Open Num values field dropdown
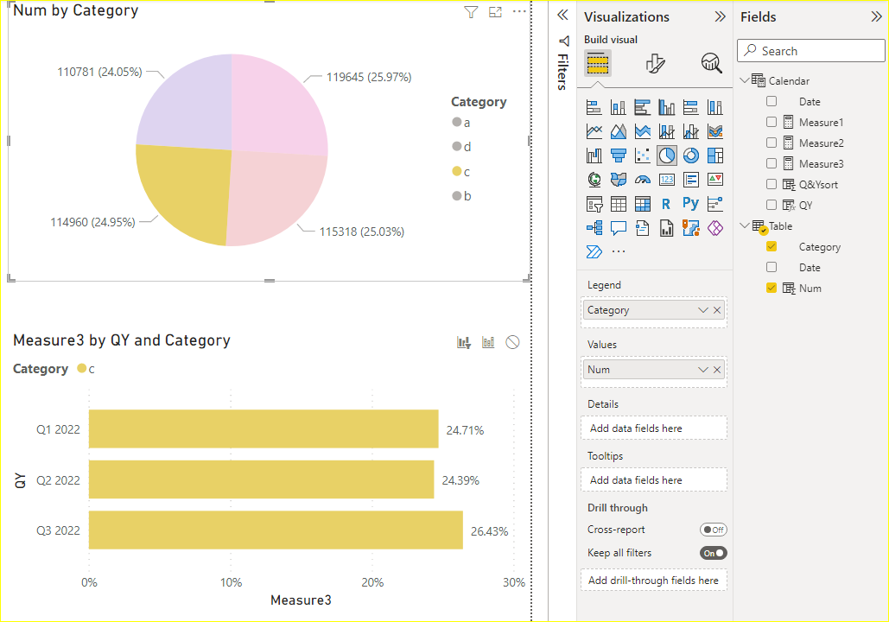 pyautogui.click(x=703, y=370)
